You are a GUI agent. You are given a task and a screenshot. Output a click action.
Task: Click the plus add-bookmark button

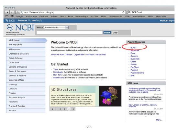click(18, 12)
